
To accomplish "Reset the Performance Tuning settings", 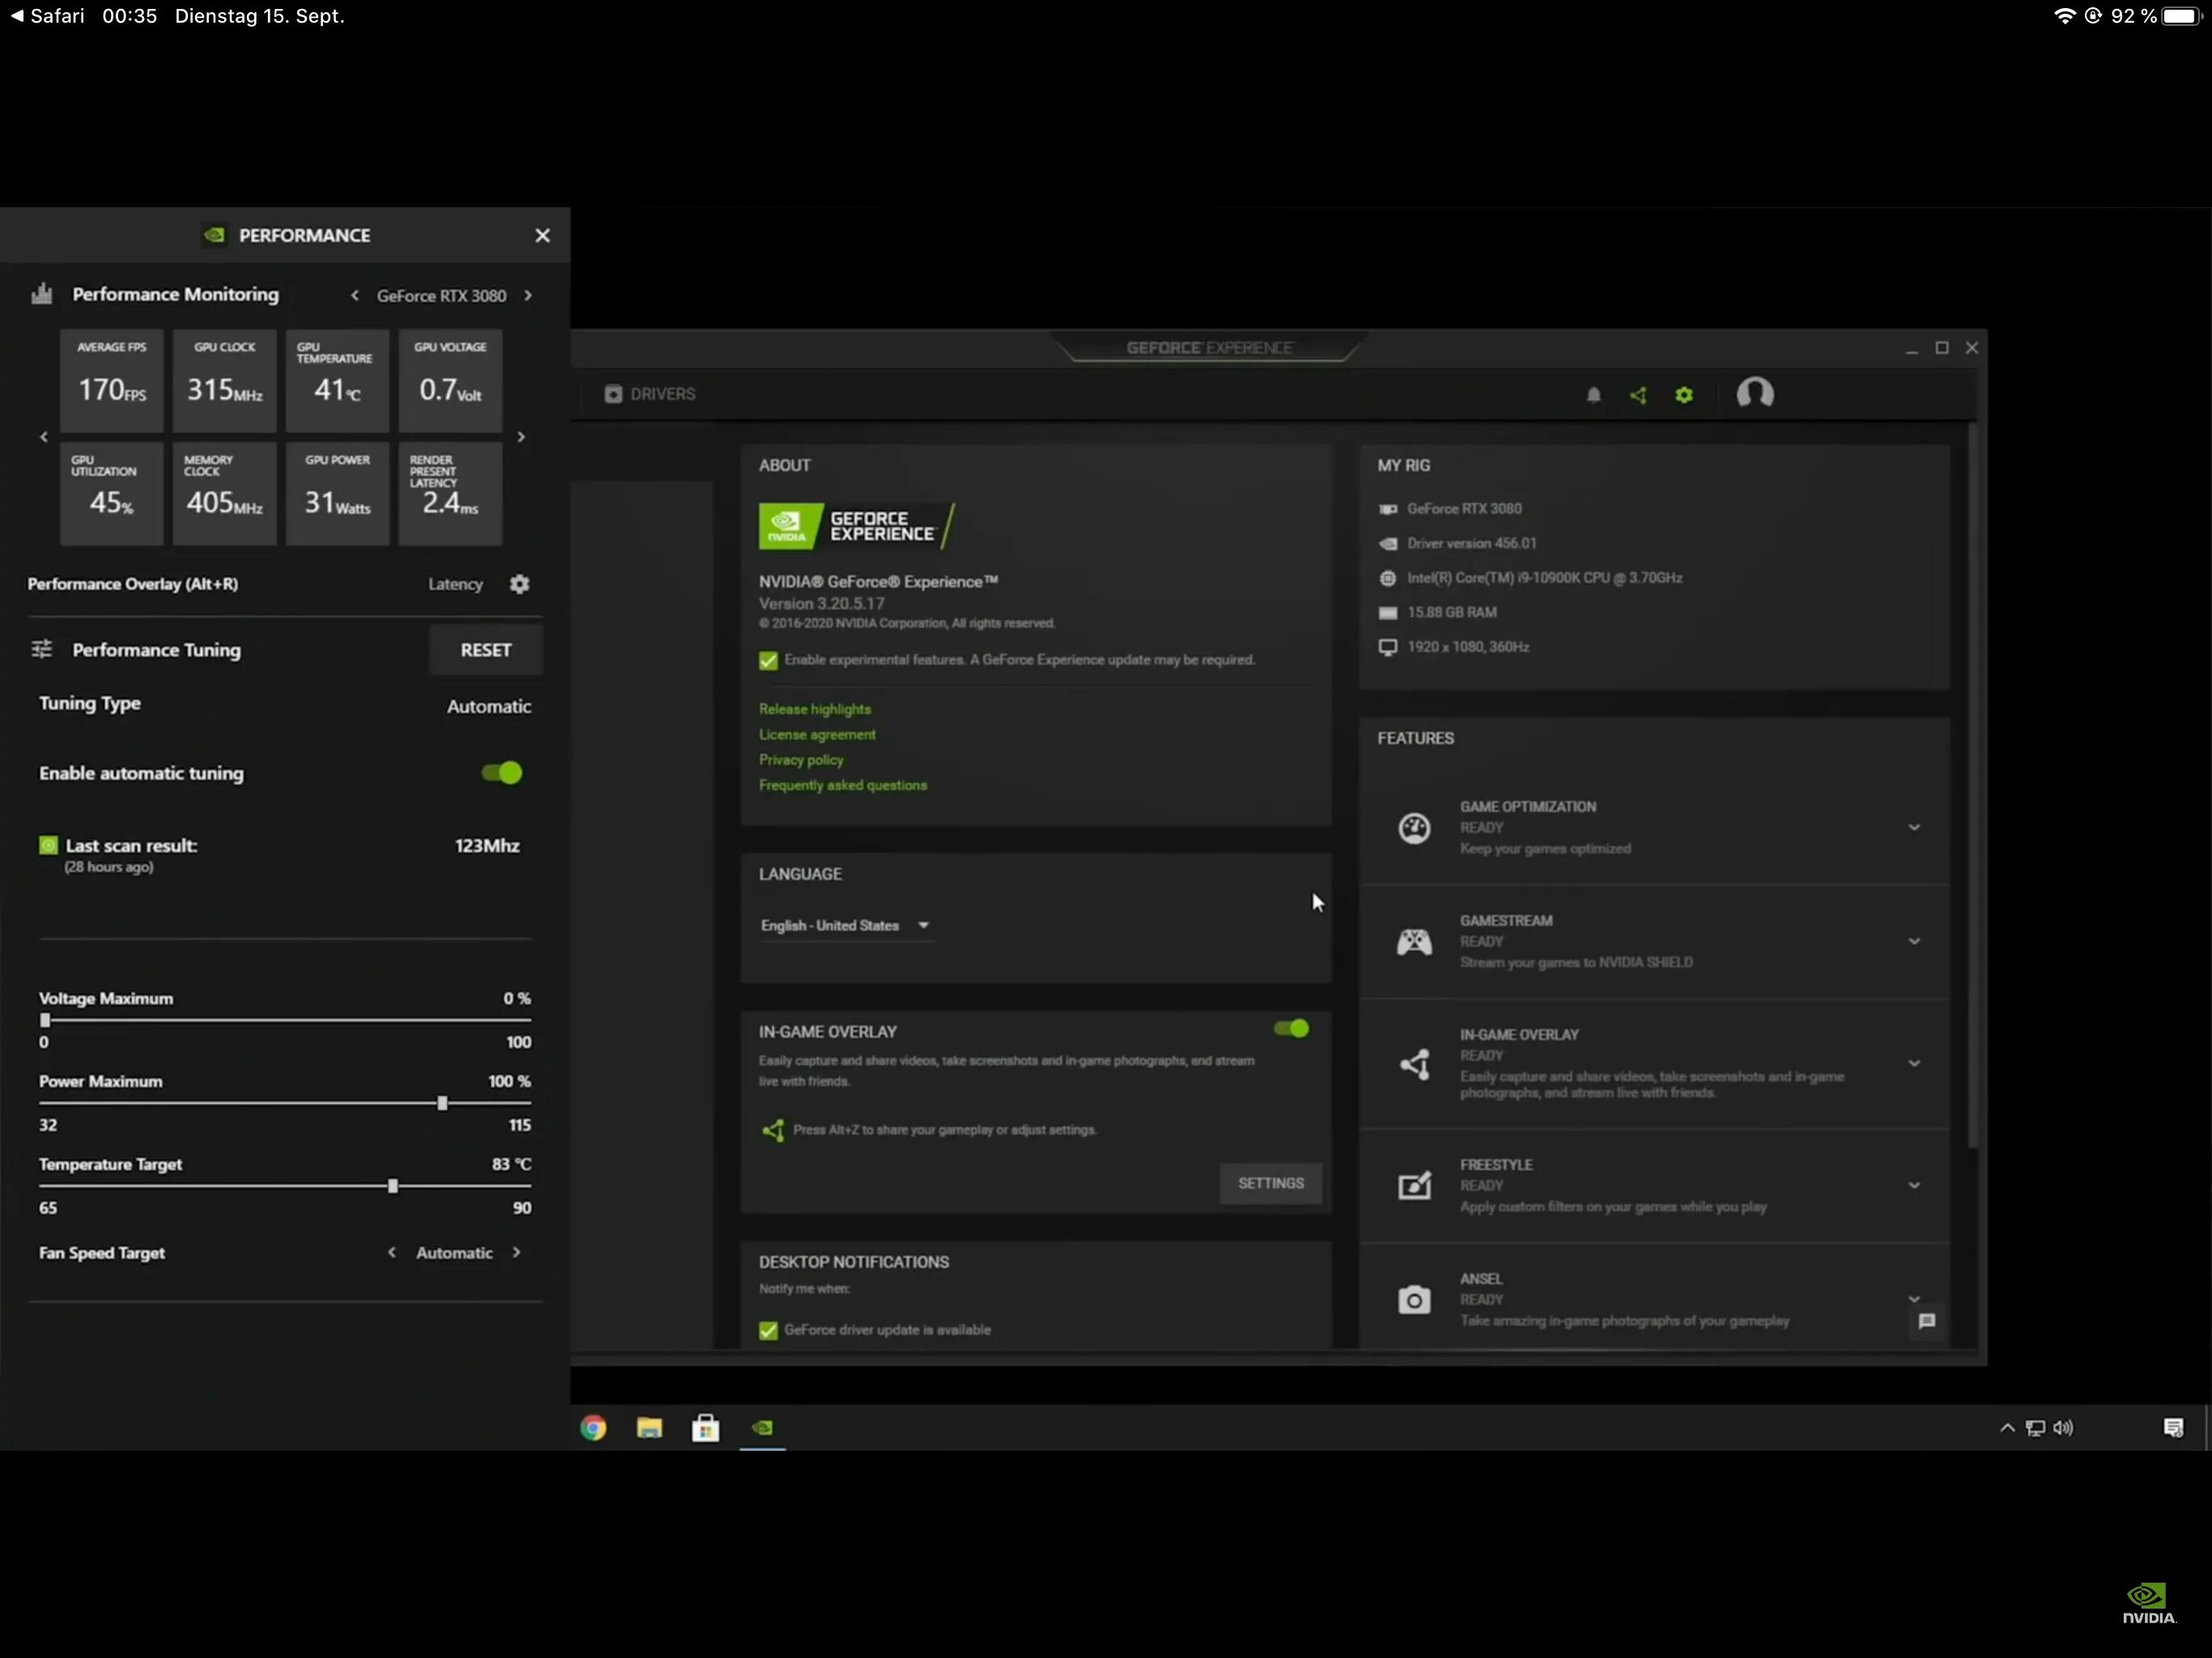I will pyautogui.click(x=486, y=650).
